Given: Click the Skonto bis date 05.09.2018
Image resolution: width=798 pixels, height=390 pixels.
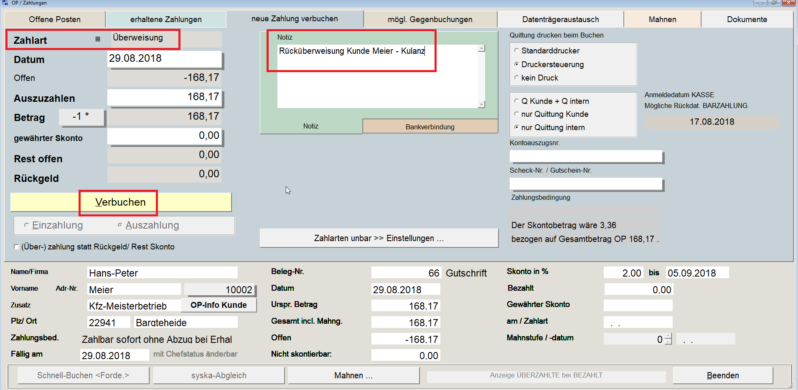Looking at the screenshot, I should coord(697,273).
